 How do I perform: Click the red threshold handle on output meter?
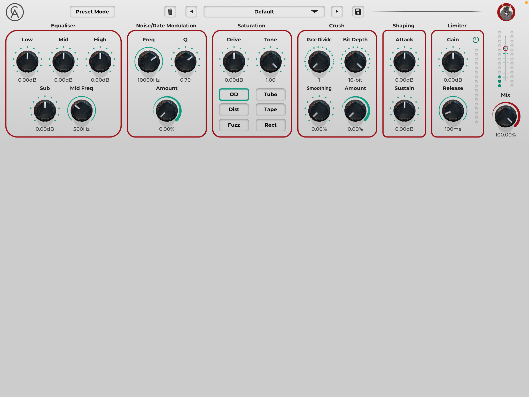point(505,48)
